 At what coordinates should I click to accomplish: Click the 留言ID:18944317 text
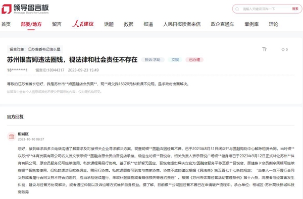tap(50, 70)
